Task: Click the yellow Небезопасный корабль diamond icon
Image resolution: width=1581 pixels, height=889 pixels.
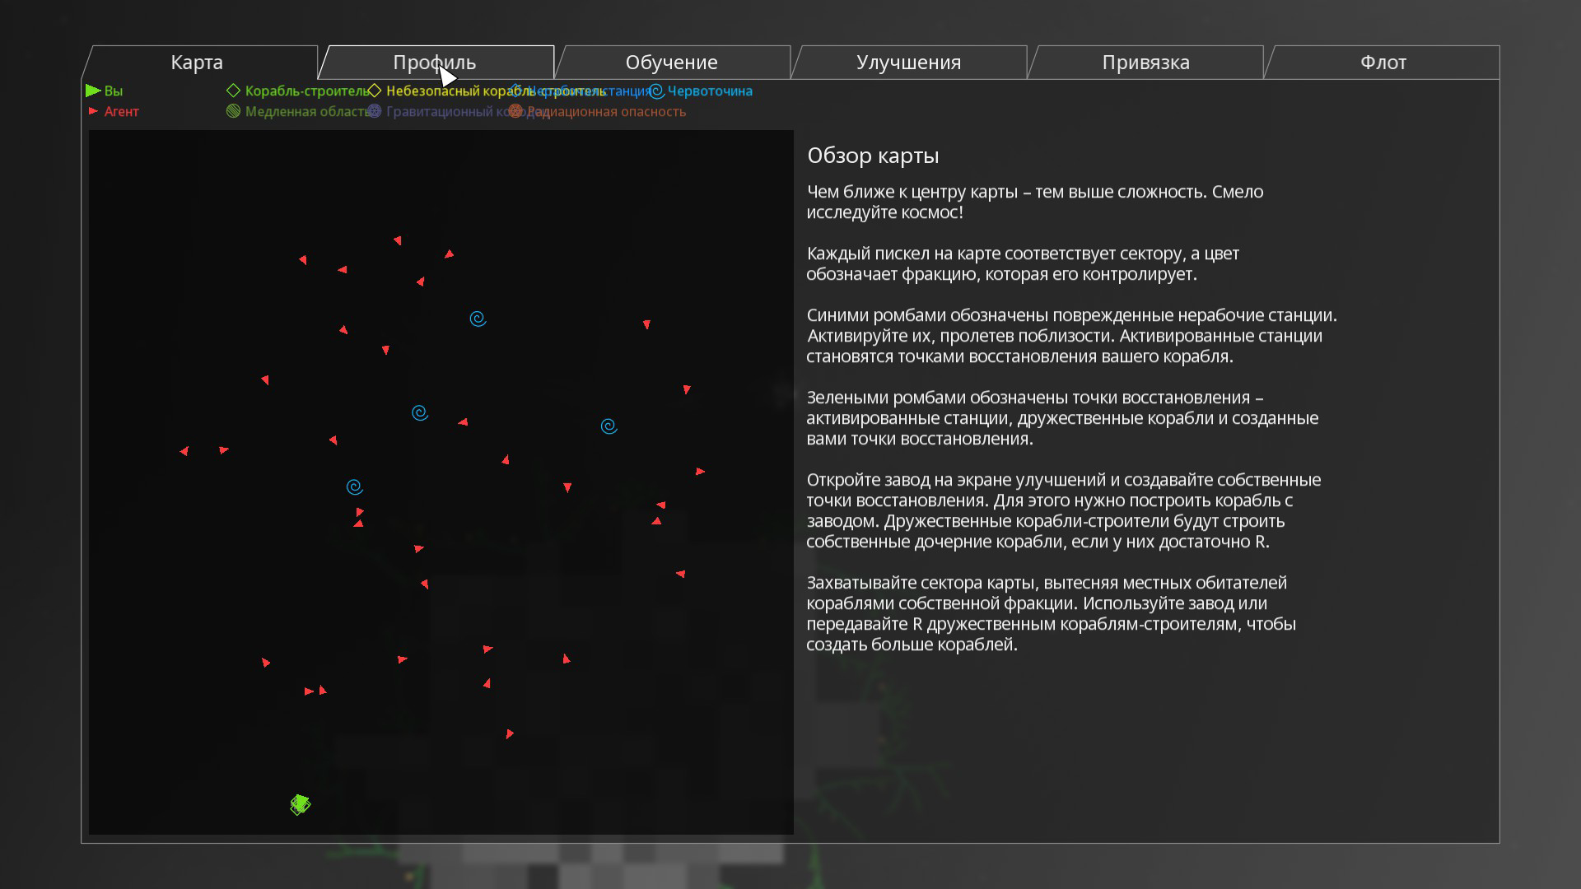Action: pos(375,91)
